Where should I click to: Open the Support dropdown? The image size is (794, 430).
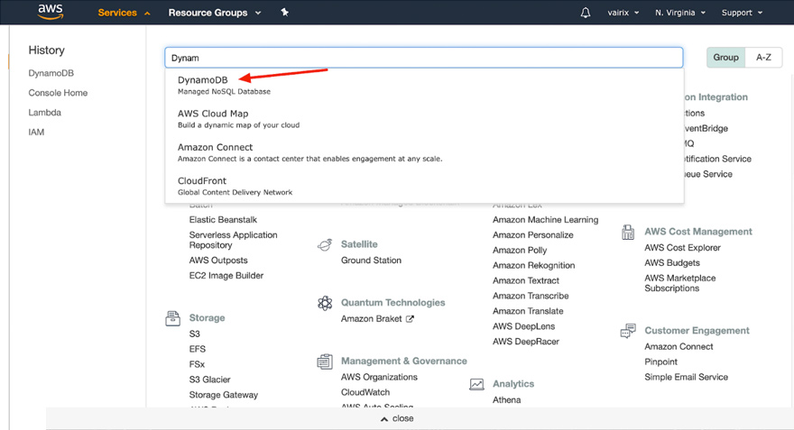(742, 13)
